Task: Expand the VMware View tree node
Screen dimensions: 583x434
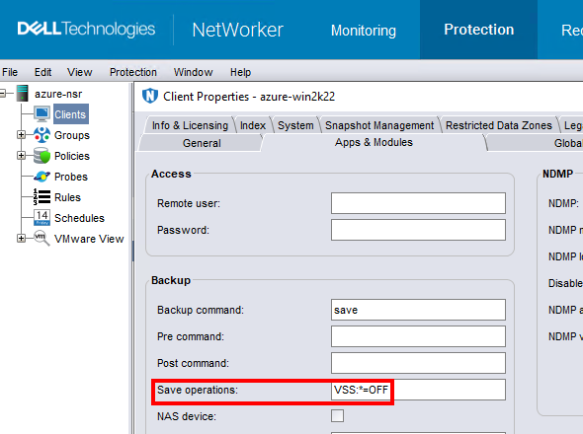Action: tap(21, 239)
